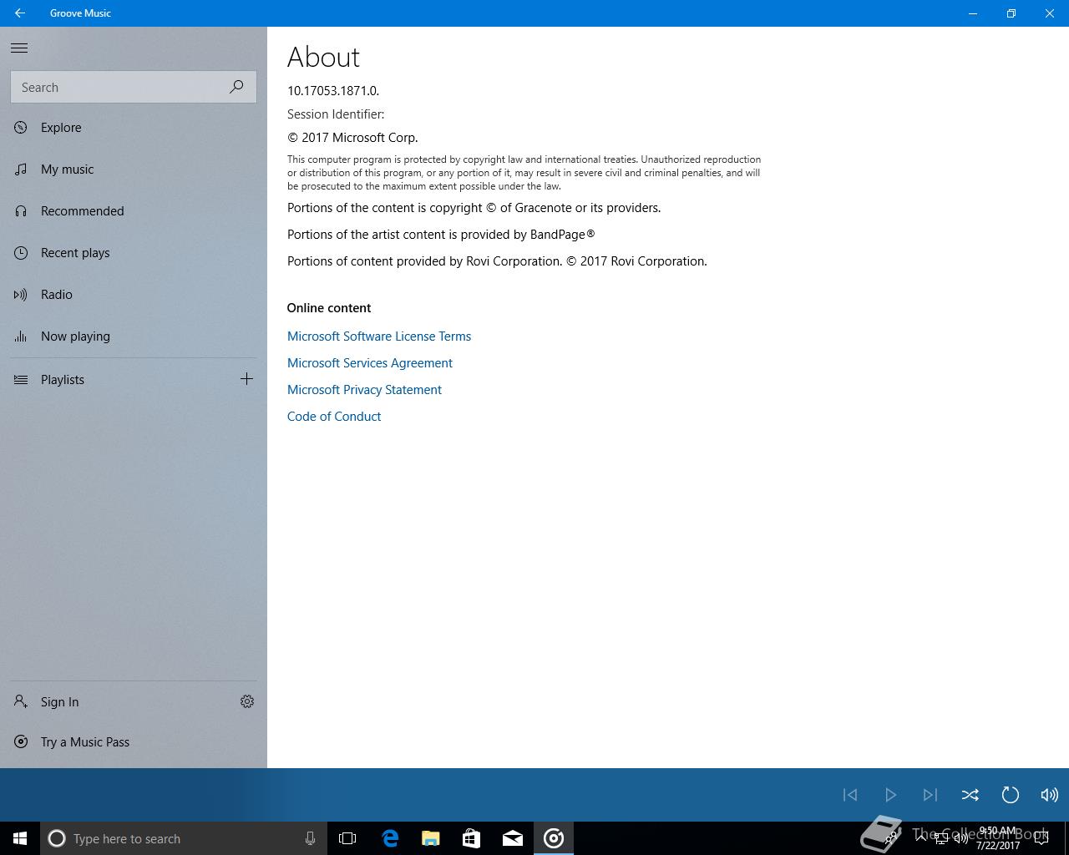The width and height of the screenshot is (1069, 855).
Task: Open the Windows Start menu
Action: (20, 838)
